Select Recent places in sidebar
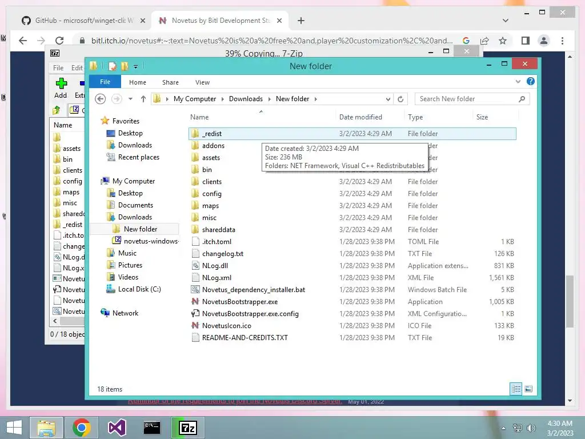 pos(138,157)
